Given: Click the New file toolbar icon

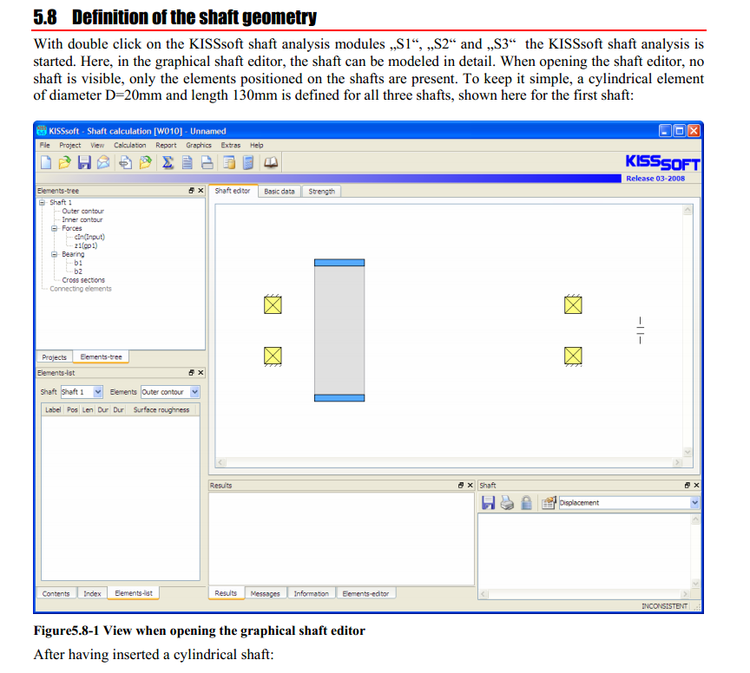Looking at the screenshot, I should pos(45,162).
